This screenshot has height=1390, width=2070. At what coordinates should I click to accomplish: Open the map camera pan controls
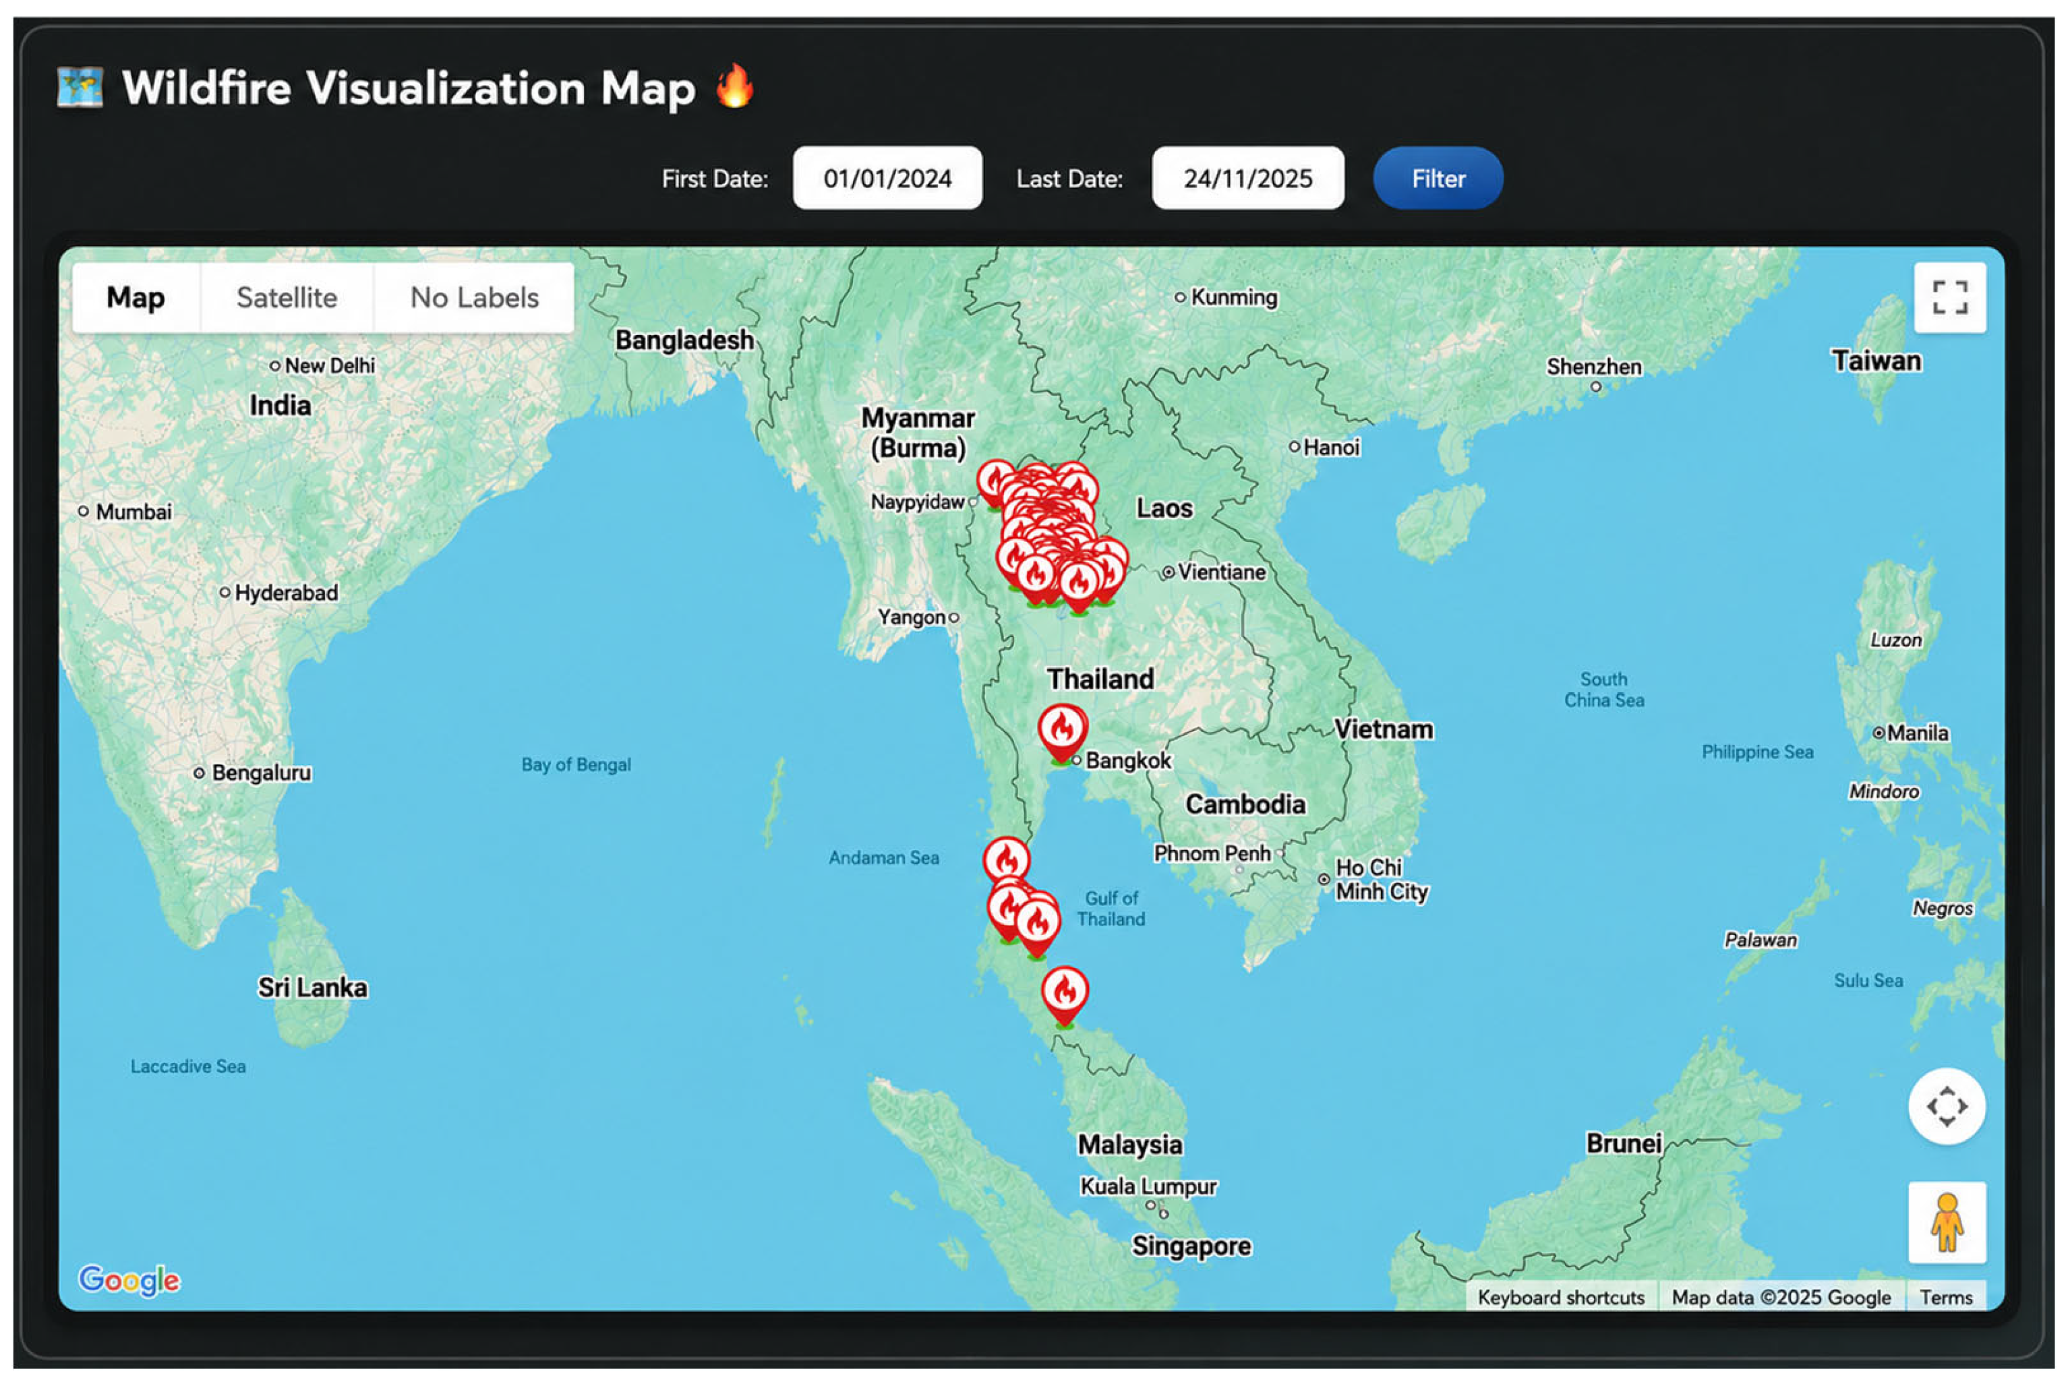[1946, 1106]
